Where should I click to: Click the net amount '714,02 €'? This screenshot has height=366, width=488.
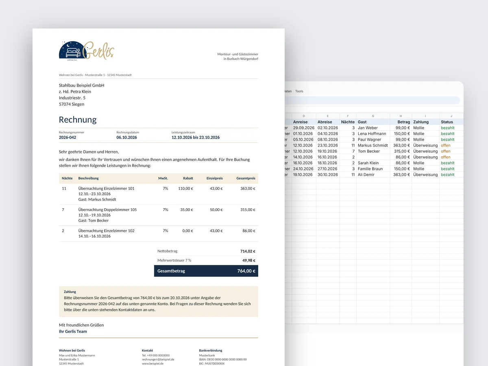248,251
